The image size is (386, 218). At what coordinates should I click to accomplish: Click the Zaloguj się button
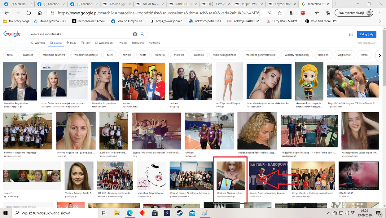(x=367, y=34)
